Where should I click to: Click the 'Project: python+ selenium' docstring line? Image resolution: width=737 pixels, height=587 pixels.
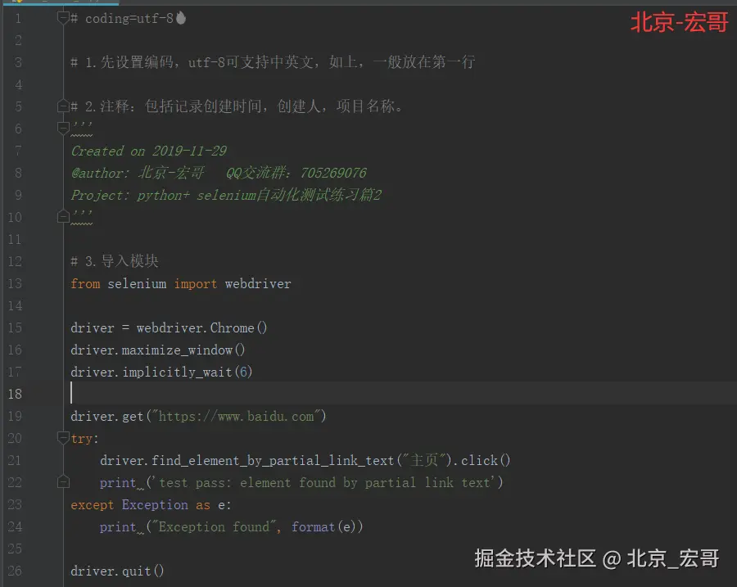[226, 195]
